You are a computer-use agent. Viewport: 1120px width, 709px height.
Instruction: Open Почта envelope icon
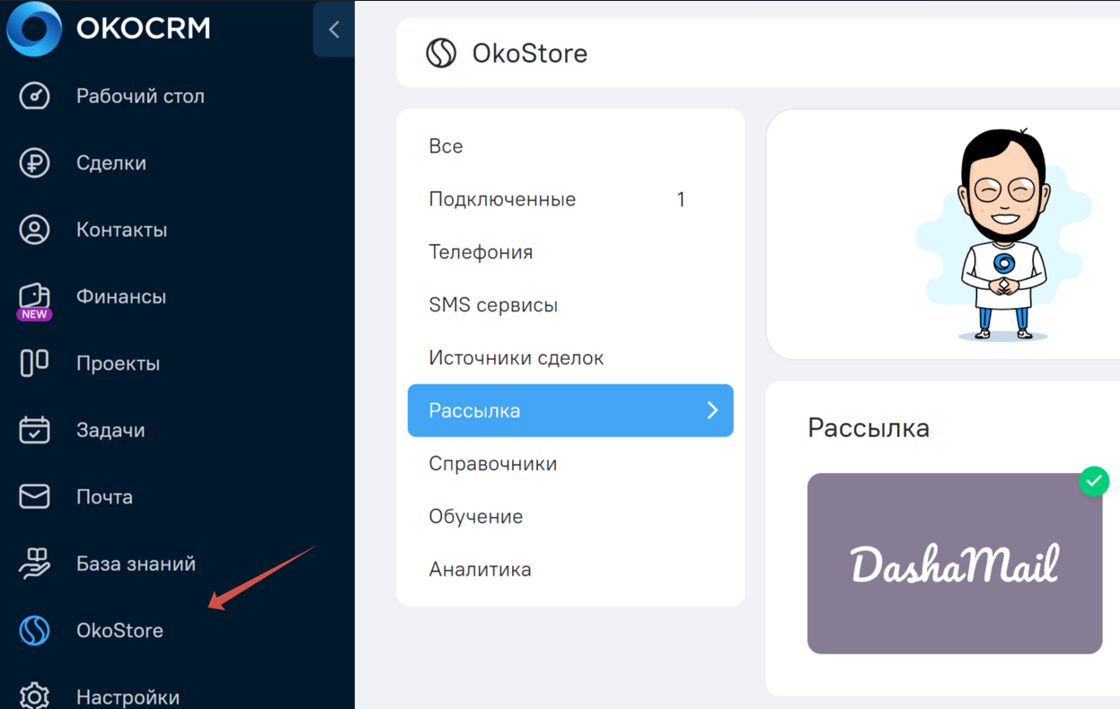point(34,496)
